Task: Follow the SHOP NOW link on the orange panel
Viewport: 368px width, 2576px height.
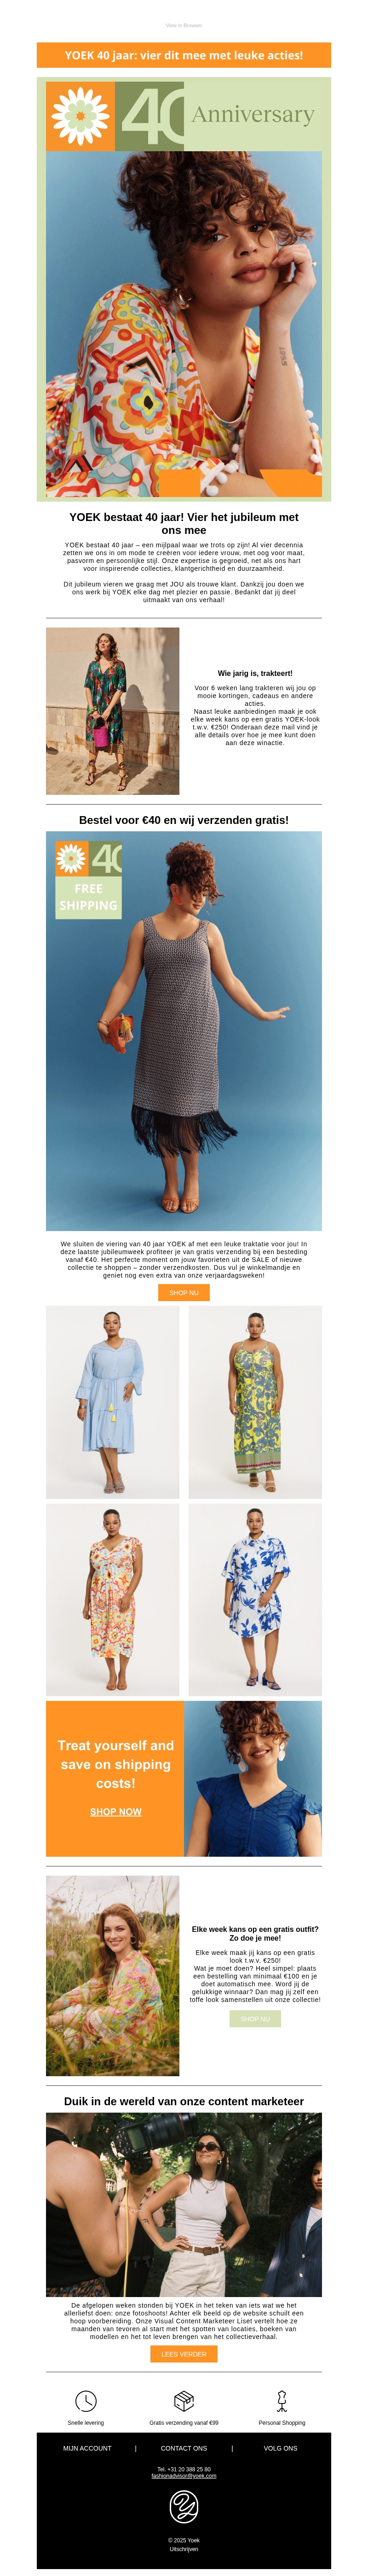Action: (x=115, y=1811)
